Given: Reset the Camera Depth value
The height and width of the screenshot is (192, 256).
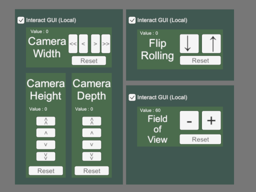Looking at the screenshot, I should (91, 170).
